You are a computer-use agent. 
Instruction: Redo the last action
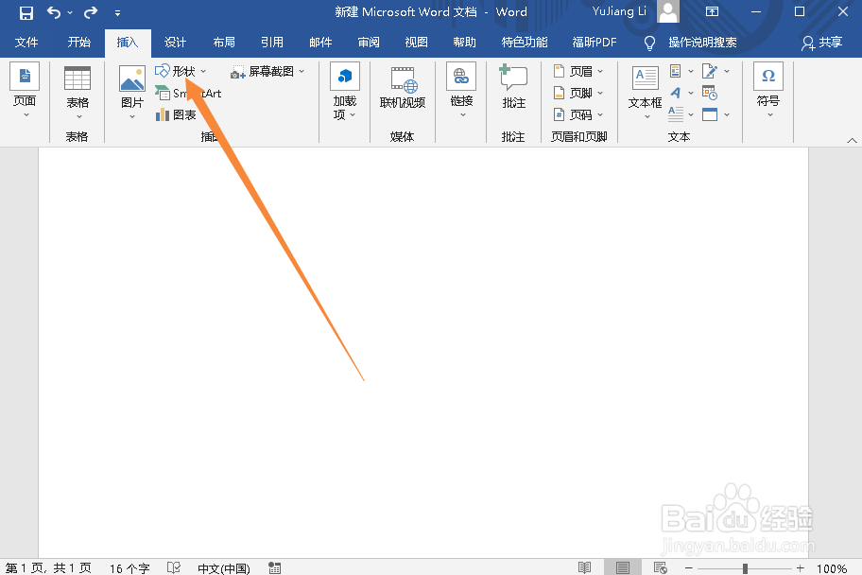(x=91, y=12)
